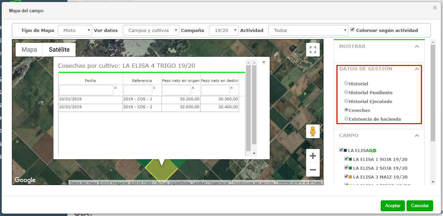Viewport: 443px width, 216px height.
Task: Uncheck LA ELISA 3 MAIZ 19/20
Action: (346, 176)
